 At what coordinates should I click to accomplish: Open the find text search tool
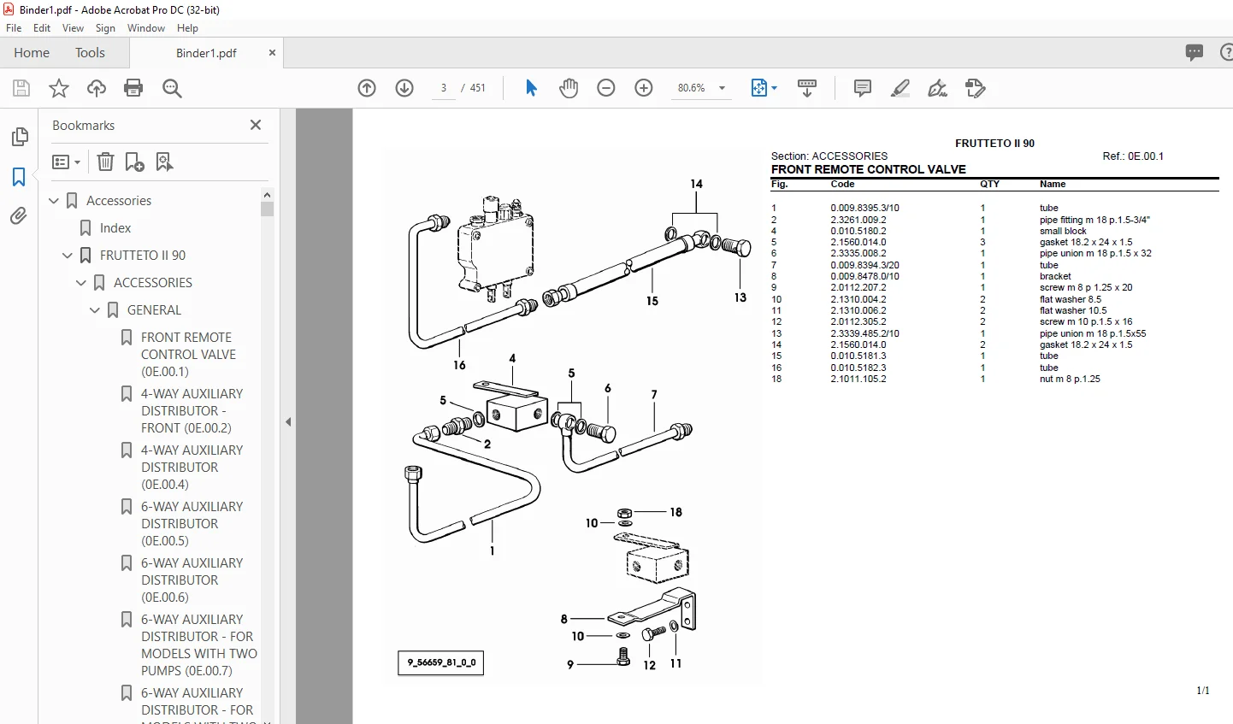172,88
